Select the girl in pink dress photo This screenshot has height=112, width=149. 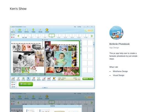coord(39,59)
